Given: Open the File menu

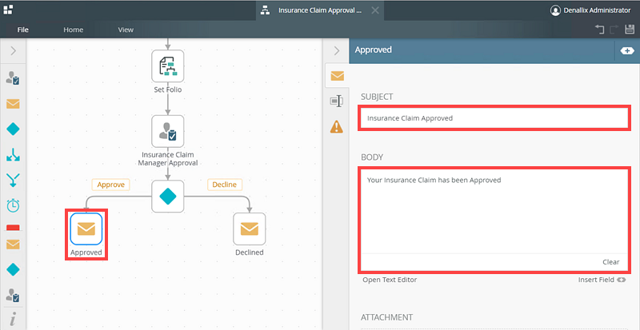Looking at the screenshot, I should click(23, 30).
